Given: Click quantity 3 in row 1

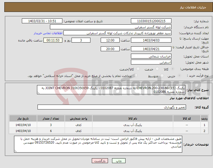Looking at the screenshot, I should point(51,125).
